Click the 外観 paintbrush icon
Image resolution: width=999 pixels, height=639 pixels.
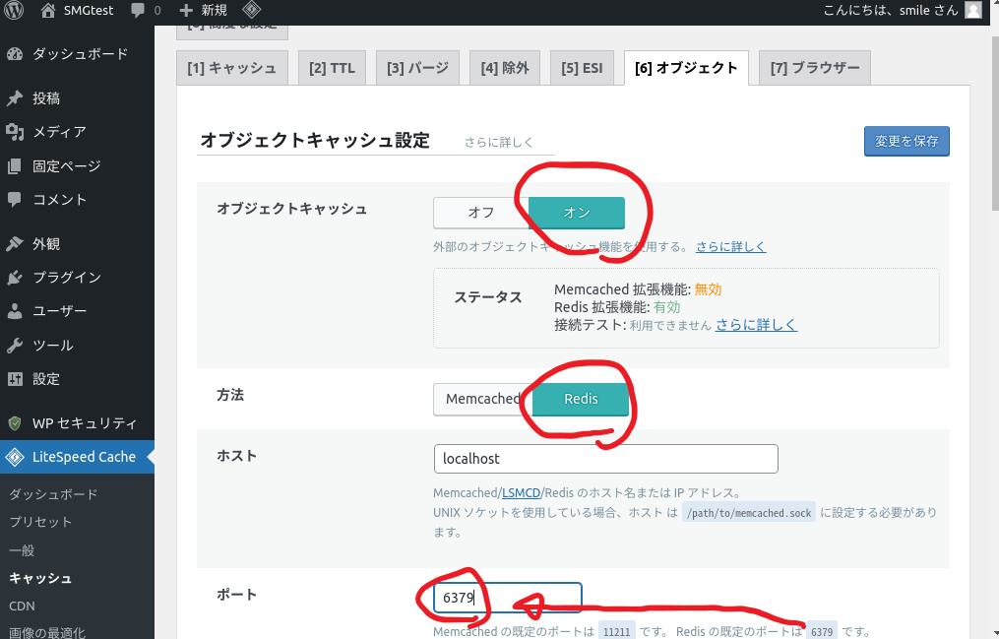[x=15, y=244]
